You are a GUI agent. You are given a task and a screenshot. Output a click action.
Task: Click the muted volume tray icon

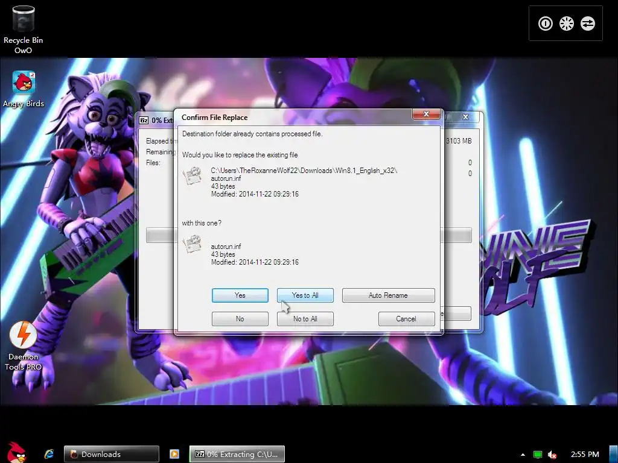click(552, 455)
